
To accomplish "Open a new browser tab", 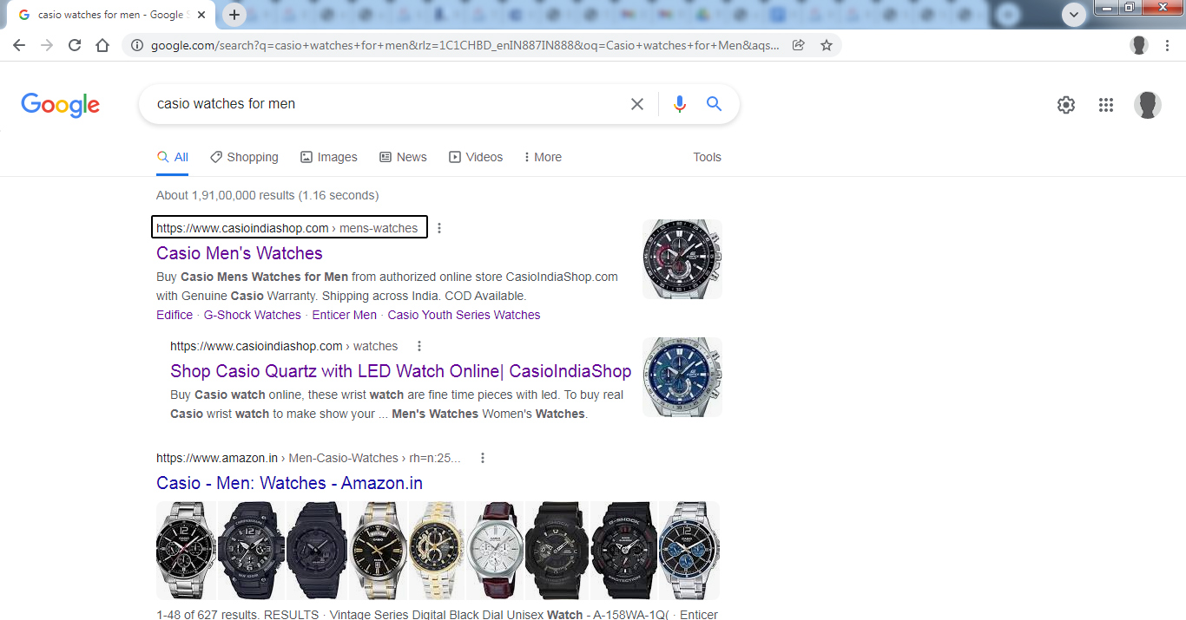I will [234, 15].
